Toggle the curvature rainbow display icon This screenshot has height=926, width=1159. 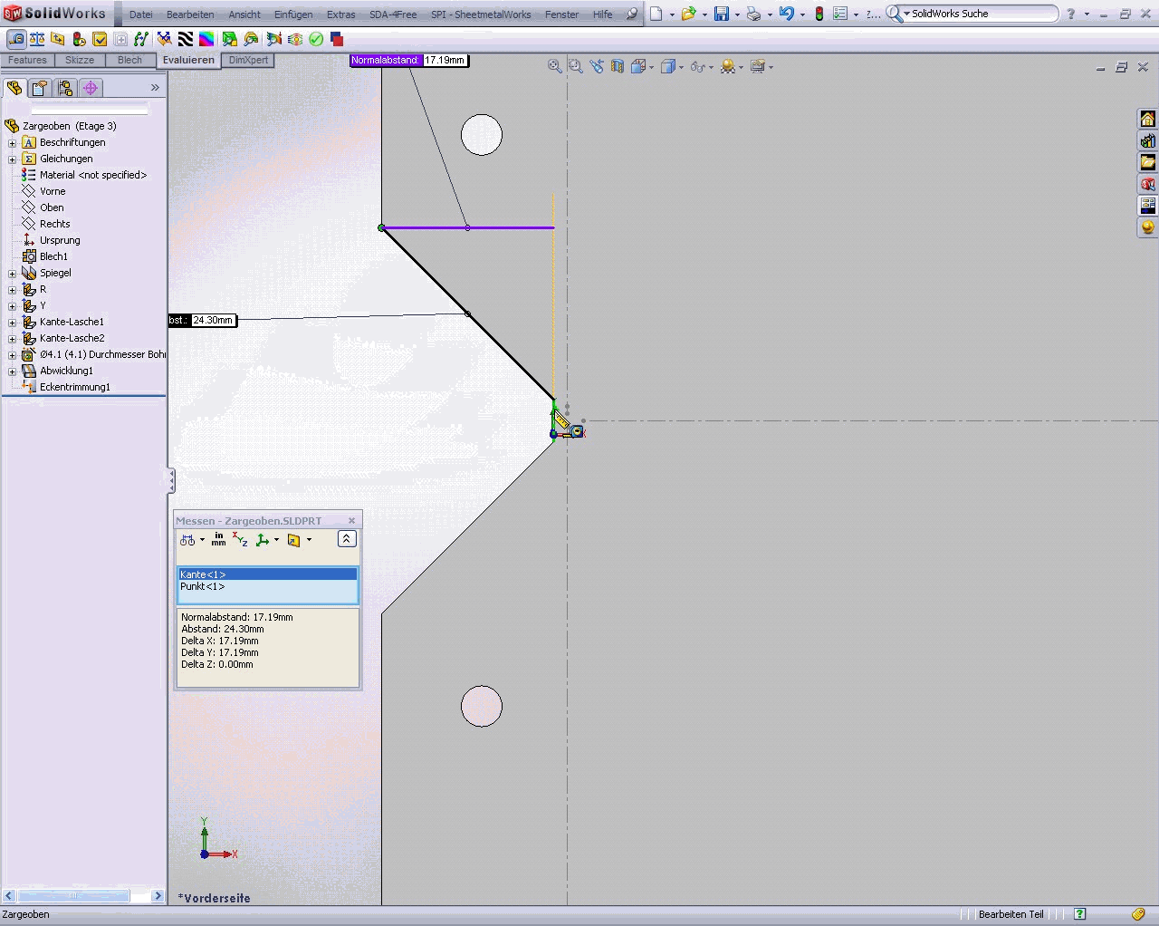206,39
